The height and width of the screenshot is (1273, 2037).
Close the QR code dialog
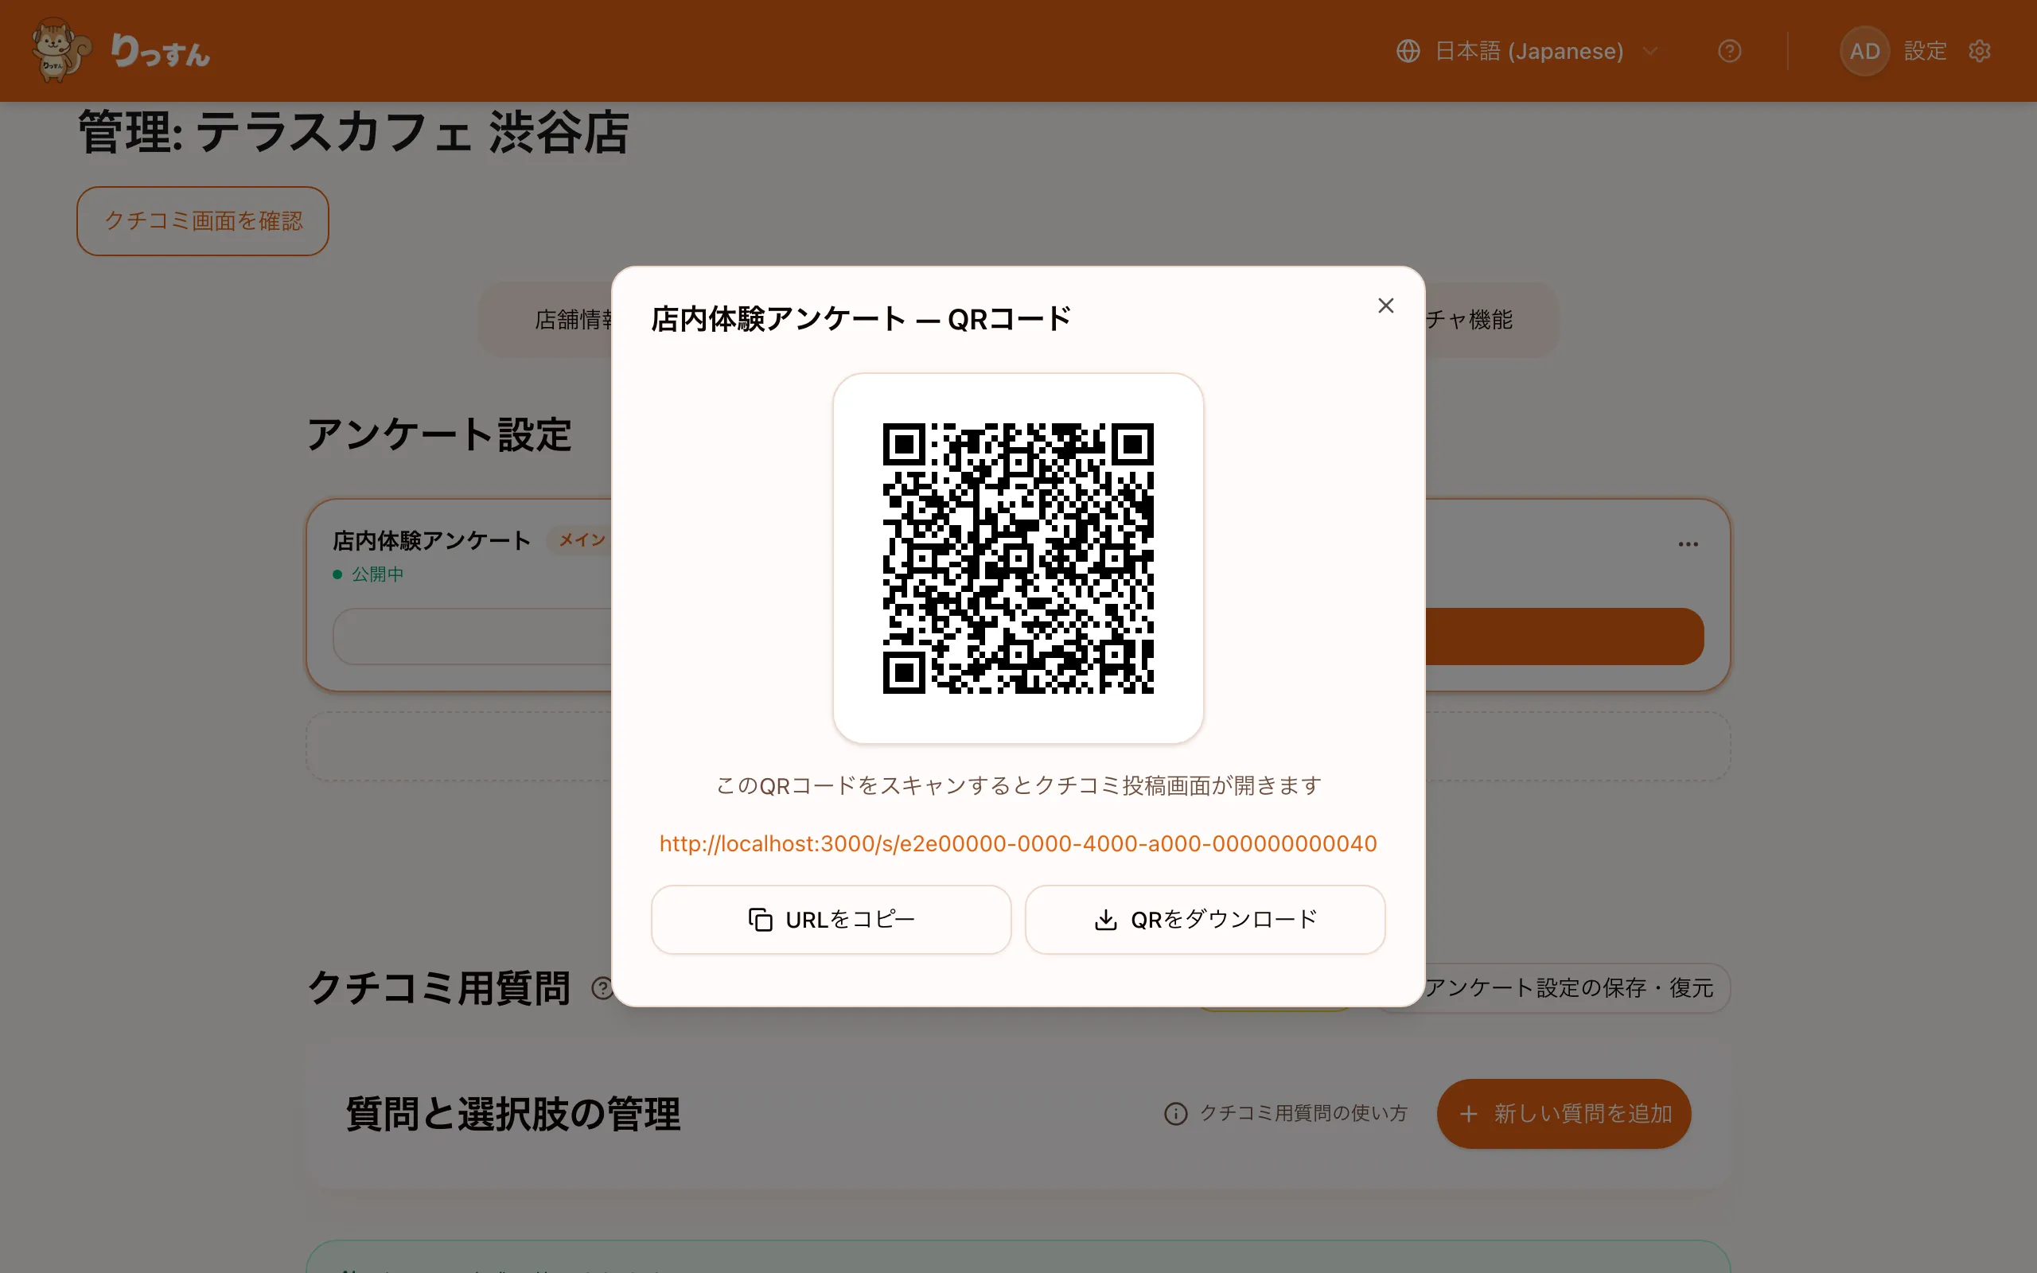point(1385,306)
